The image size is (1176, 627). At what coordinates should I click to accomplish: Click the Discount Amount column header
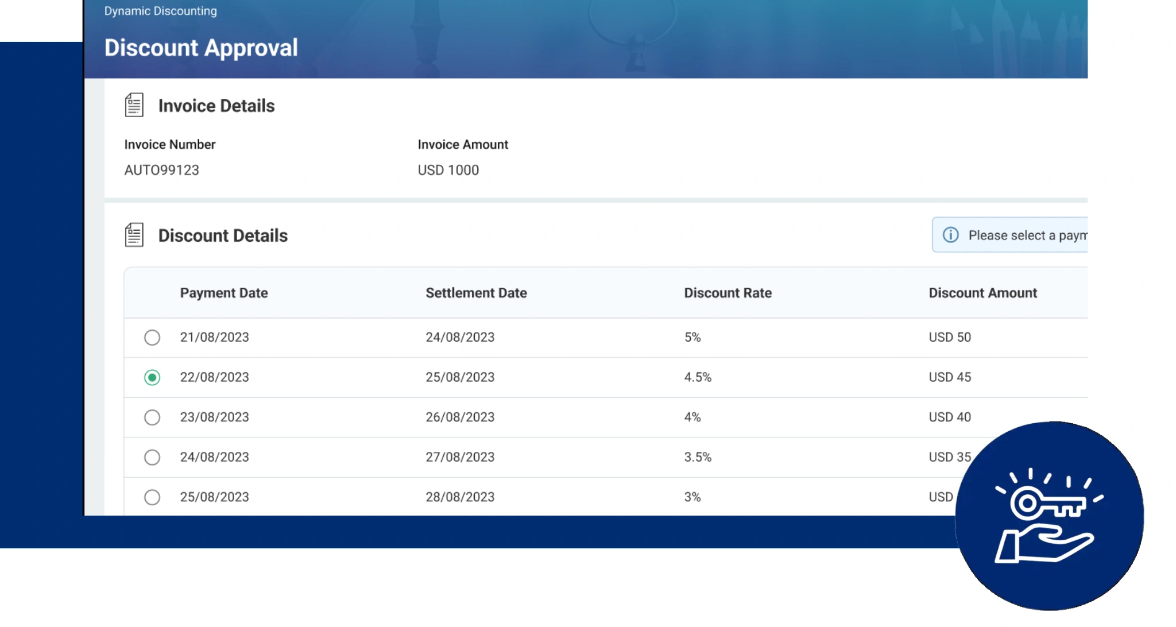(982, 293)
